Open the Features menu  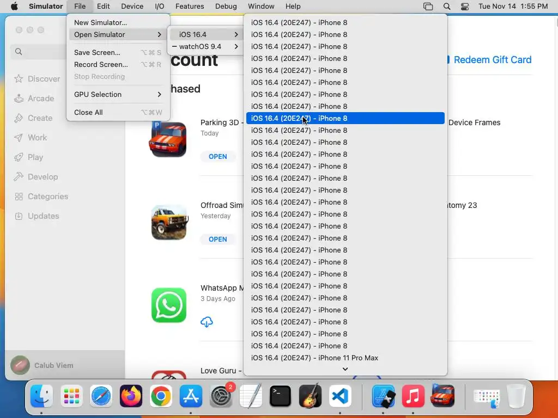tap(190, 7)
